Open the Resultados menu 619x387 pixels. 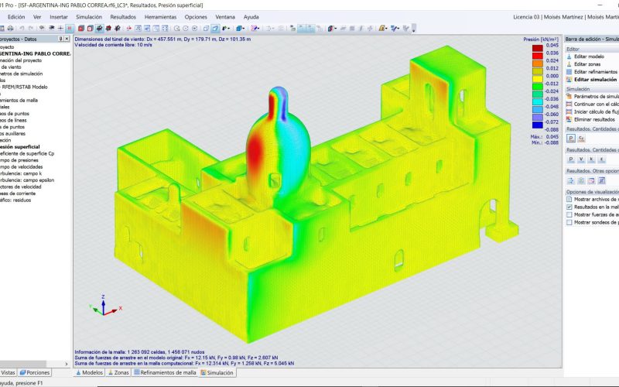123,17
